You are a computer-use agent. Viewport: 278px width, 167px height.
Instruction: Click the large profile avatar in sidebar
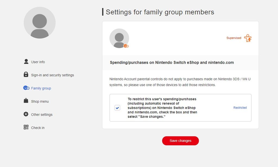tap(40, 23)
